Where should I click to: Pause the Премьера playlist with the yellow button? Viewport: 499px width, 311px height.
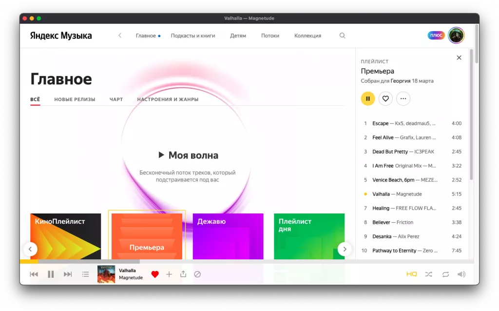(x=368, y=98)
